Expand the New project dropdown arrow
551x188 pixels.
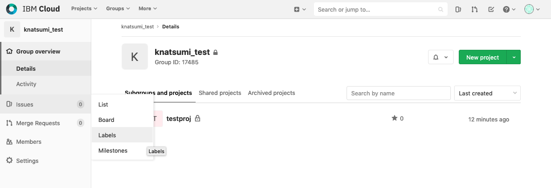click(x=514, y=57)
